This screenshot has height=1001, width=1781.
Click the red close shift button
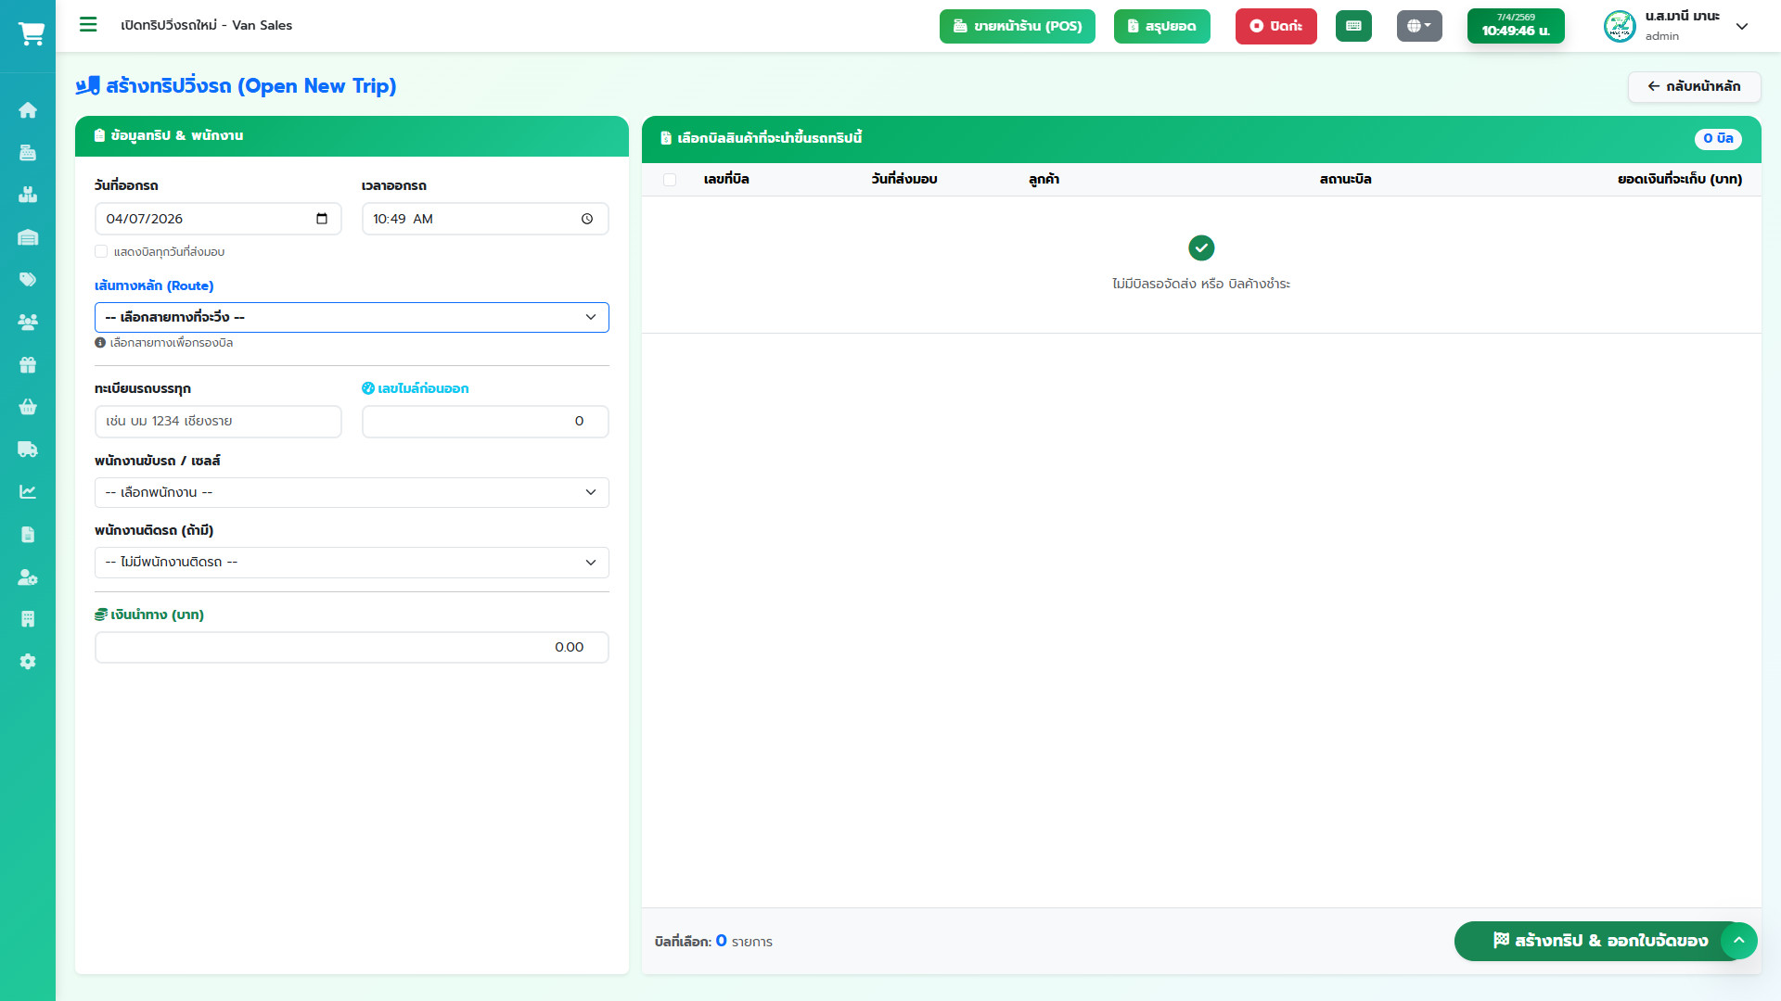tap(1275, 26)
